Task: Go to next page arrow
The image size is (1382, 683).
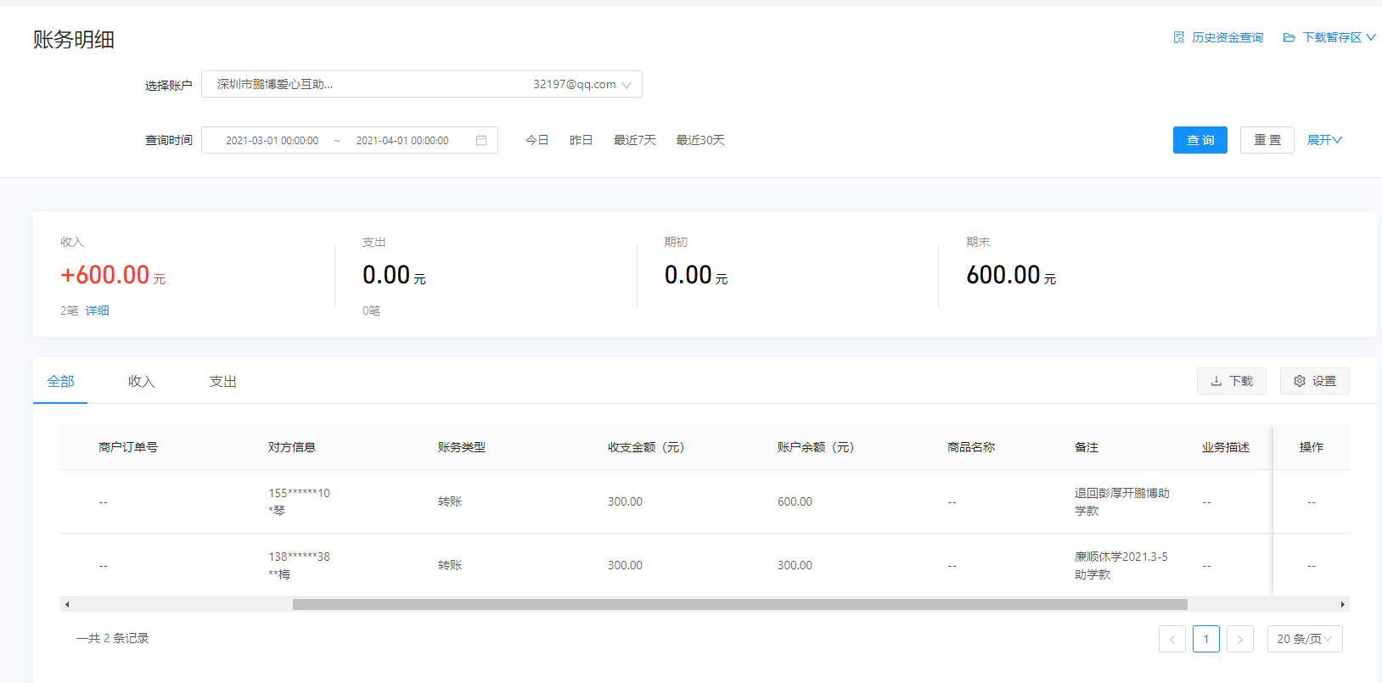Action: [1240, 639]
